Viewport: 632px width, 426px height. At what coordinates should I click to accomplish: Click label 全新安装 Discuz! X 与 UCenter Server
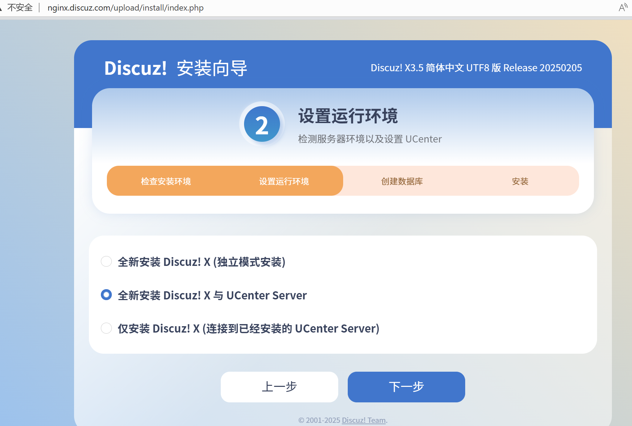[212, 295]
